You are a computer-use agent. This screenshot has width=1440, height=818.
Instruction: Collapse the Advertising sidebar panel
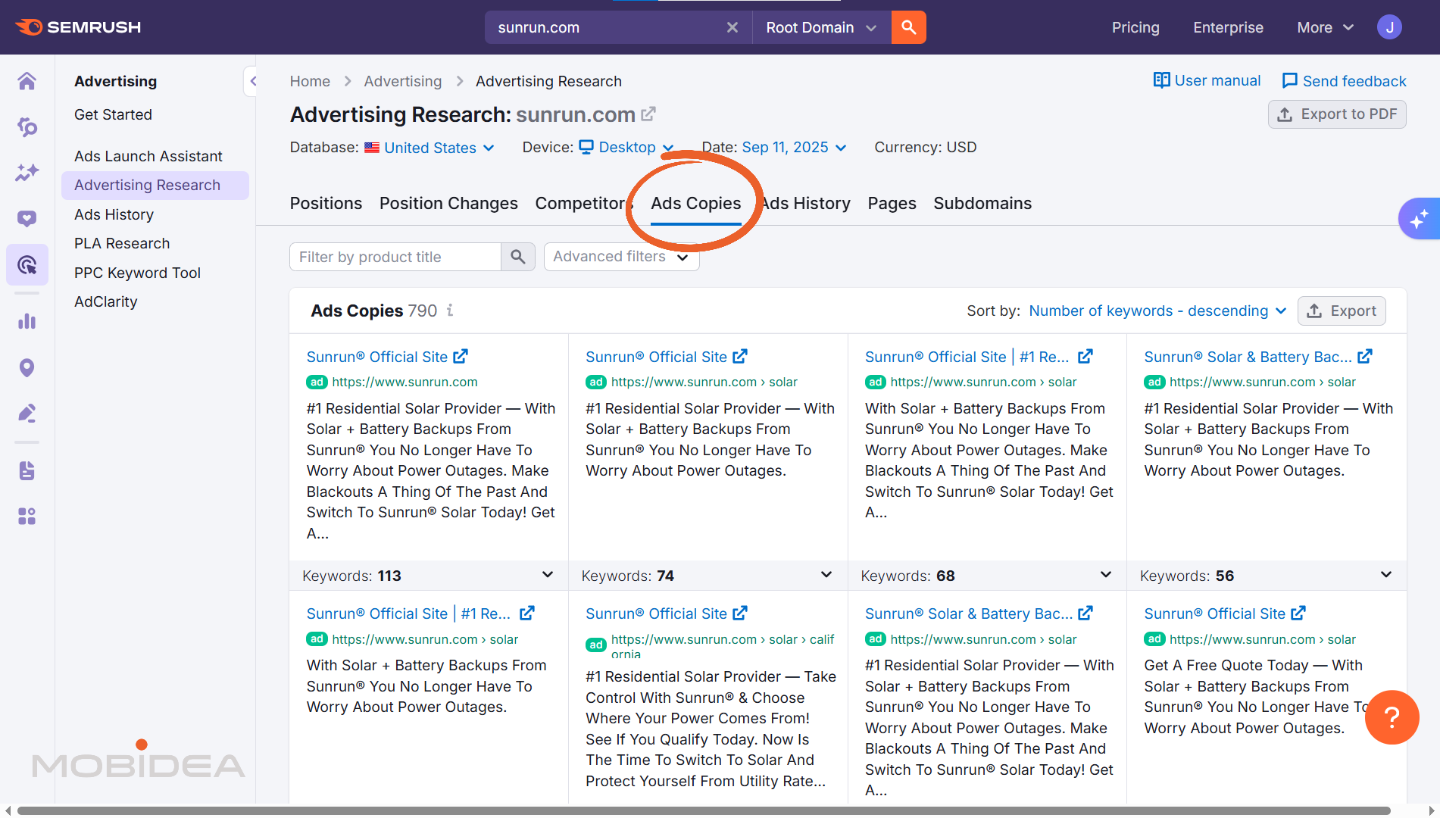click(252, 80)
